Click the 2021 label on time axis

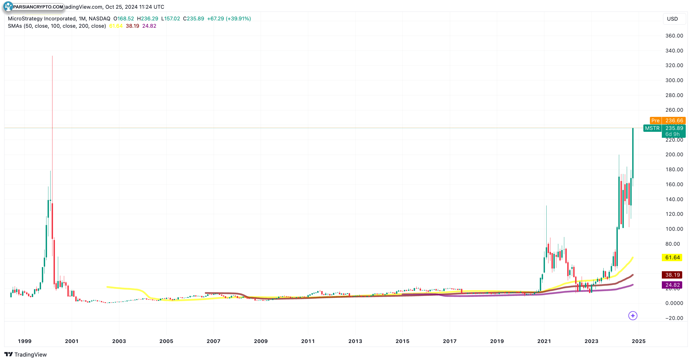(x=544, y=341)
